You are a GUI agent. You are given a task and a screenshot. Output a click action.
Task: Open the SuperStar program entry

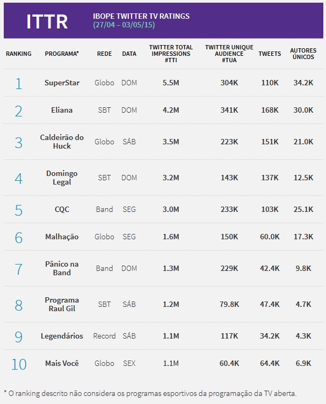[62, 83]
